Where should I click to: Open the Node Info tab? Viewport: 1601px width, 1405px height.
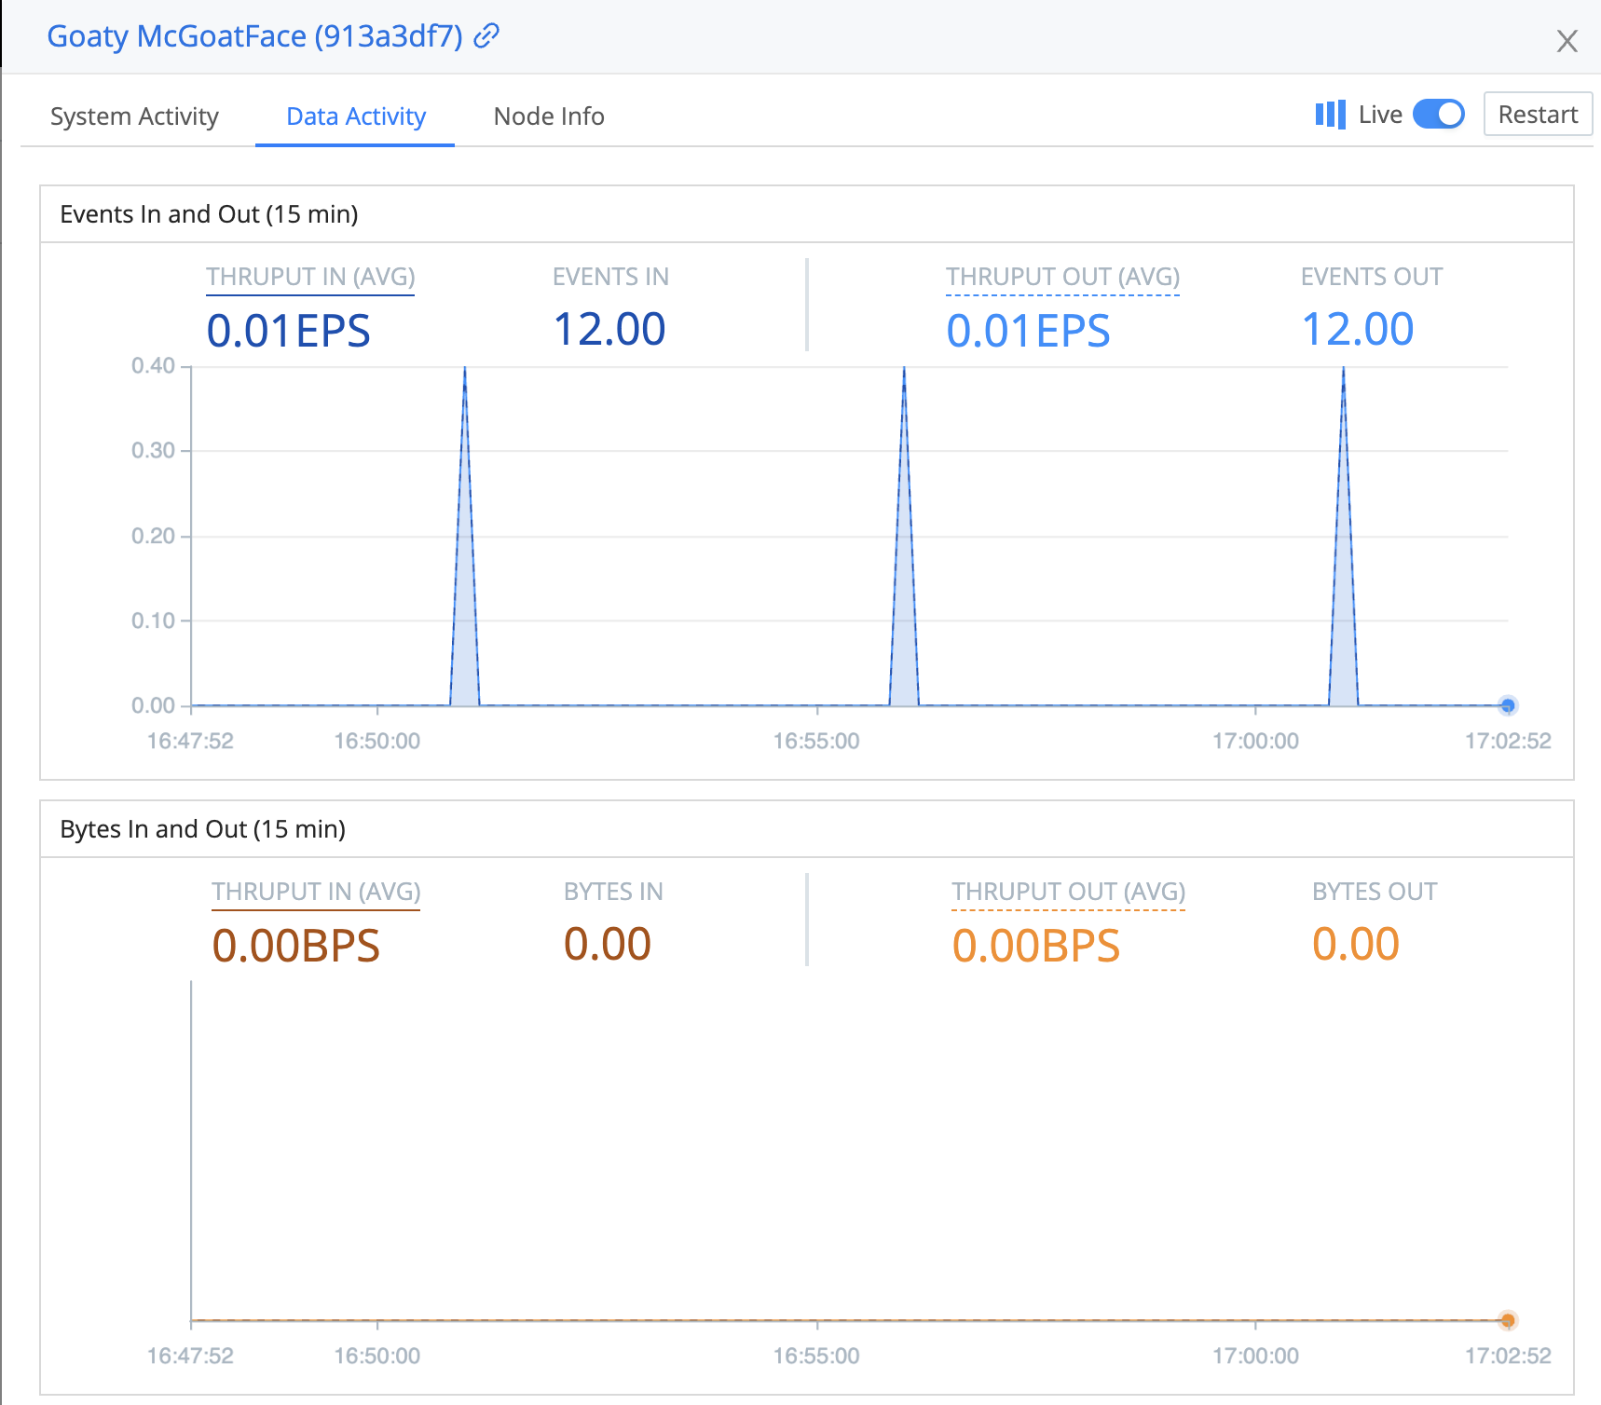(548, 116)
